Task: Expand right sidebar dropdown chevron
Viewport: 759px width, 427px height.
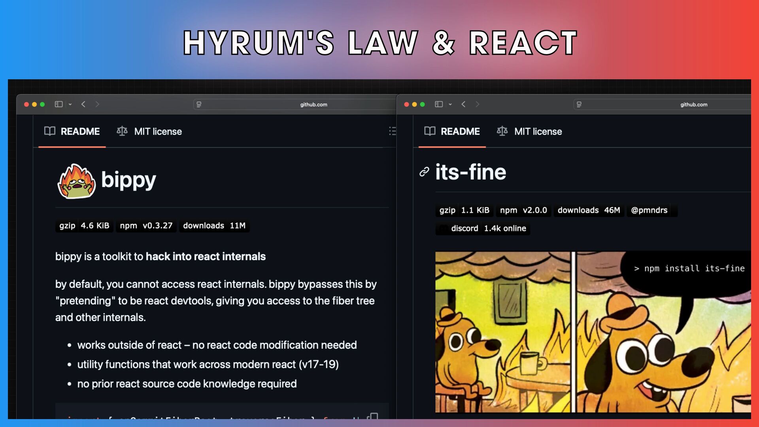Action: coord(450,104)
